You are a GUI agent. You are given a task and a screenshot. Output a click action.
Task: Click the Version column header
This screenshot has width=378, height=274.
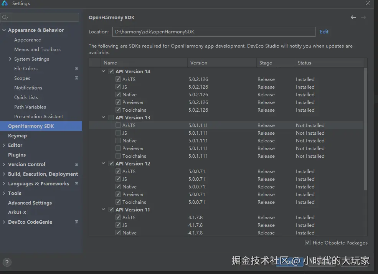tap(222, 63)
